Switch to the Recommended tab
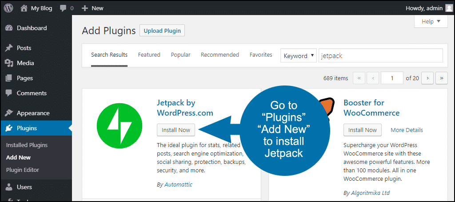The height and width of the screenshot is (202, 455). [x=220, y=54]
